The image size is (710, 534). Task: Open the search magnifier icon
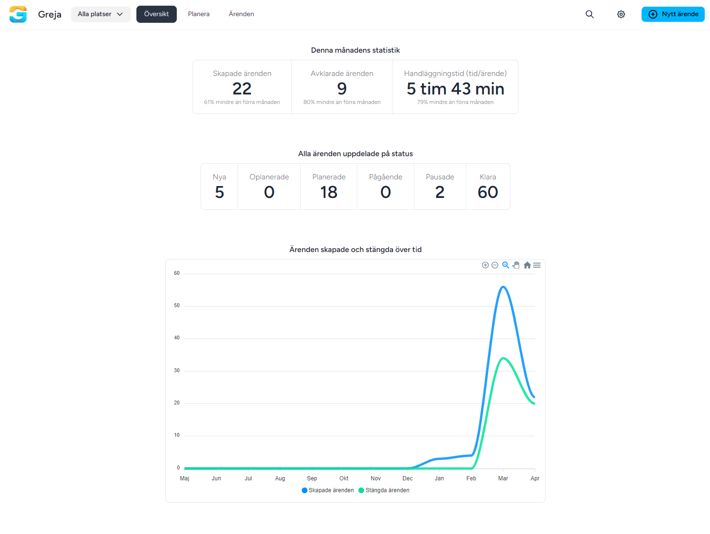click(589, 14)
